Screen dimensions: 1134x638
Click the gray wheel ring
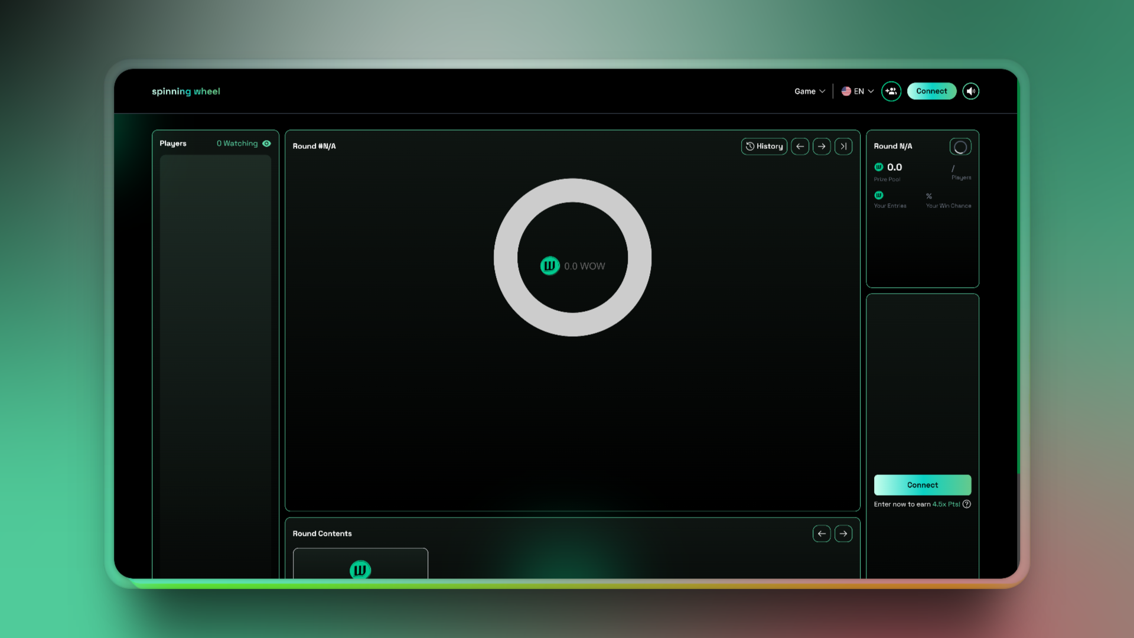point(572,190)
